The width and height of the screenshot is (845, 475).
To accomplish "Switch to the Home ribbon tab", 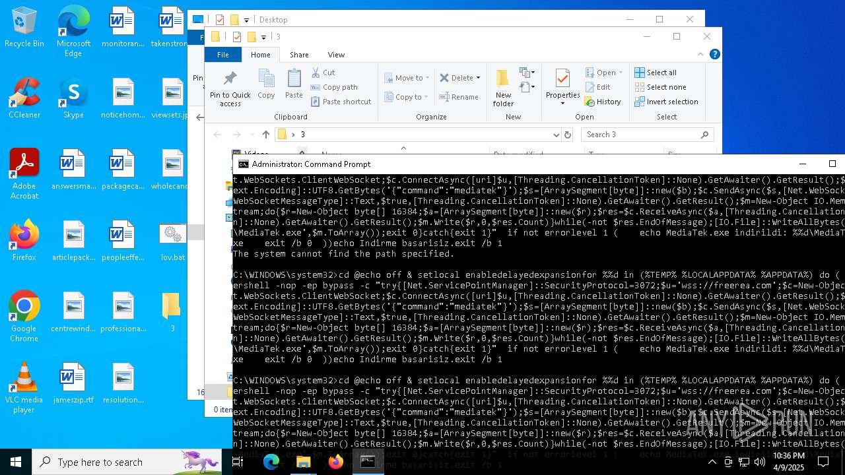I will [x=260, y=55].
